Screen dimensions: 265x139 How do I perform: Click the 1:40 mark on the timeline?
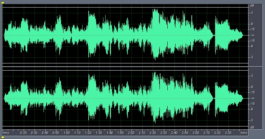(x=110, y=133)
